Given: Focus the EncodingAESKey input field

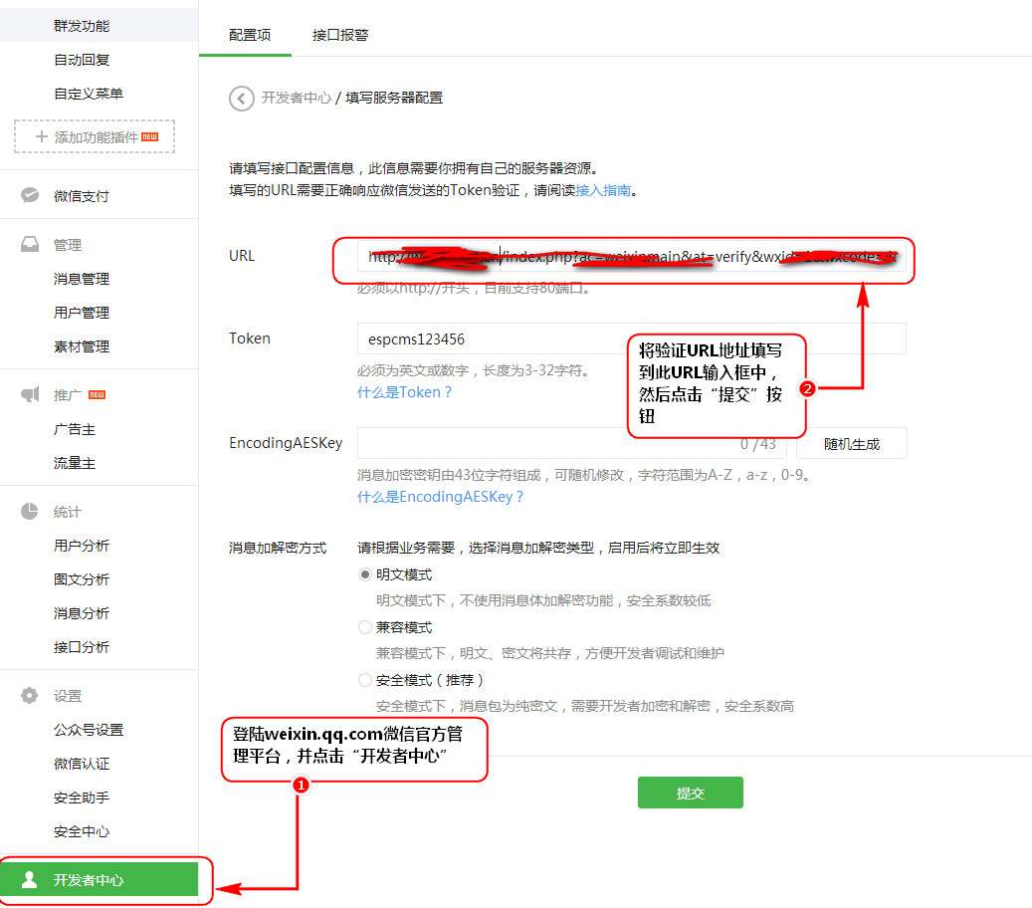Looking at the screenshot, I should (537, 444).
